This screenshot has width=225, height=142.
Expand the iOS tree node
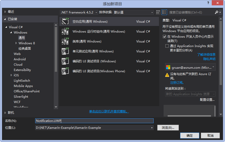coord(11,75)
